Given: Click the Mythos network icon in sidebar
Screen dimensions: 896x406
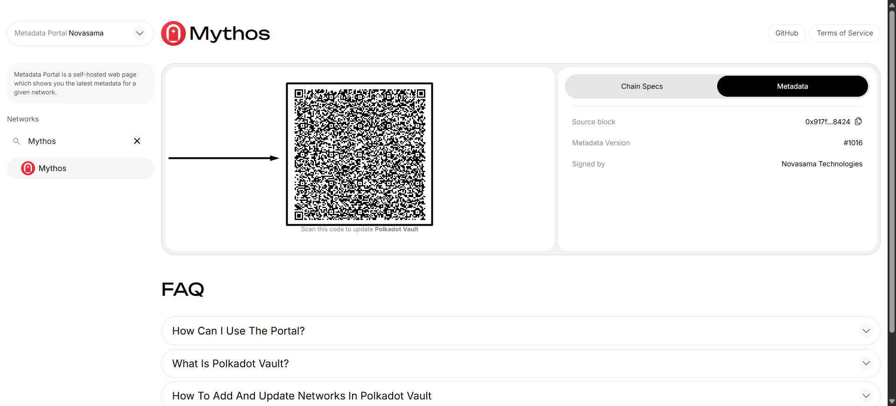Looking at the screenshot, I should (28, 168).
